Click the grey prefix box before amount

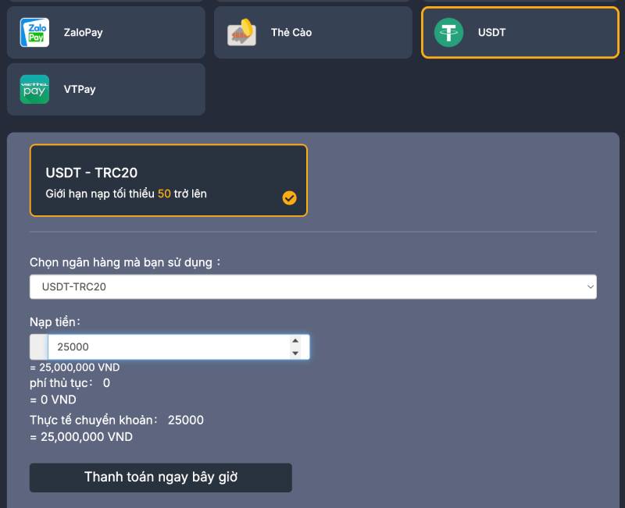(39, 346)
